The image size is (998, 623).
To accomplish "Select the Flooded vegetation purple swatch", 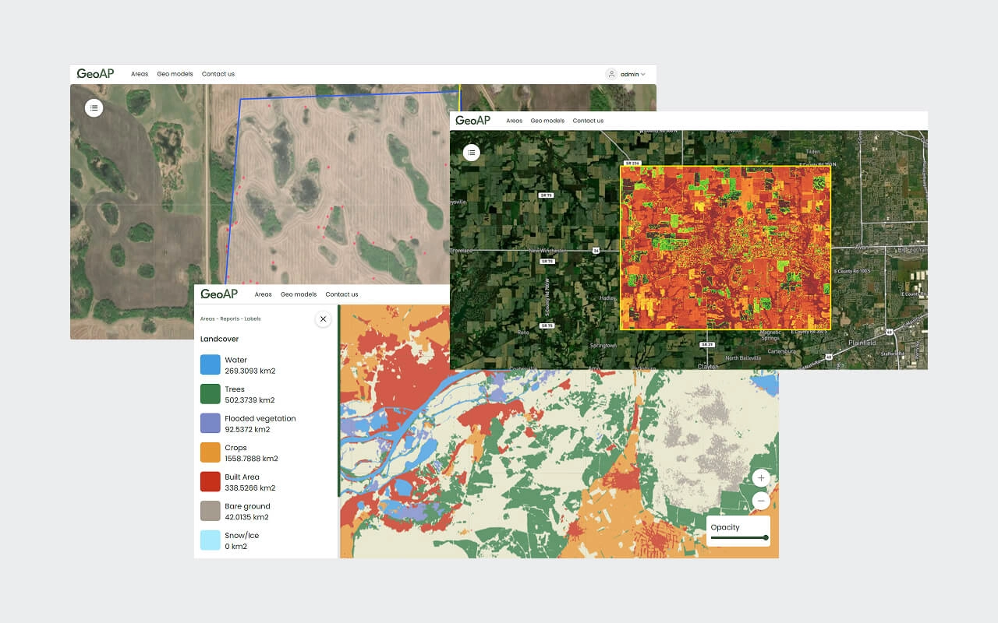I will pos(211,423).
